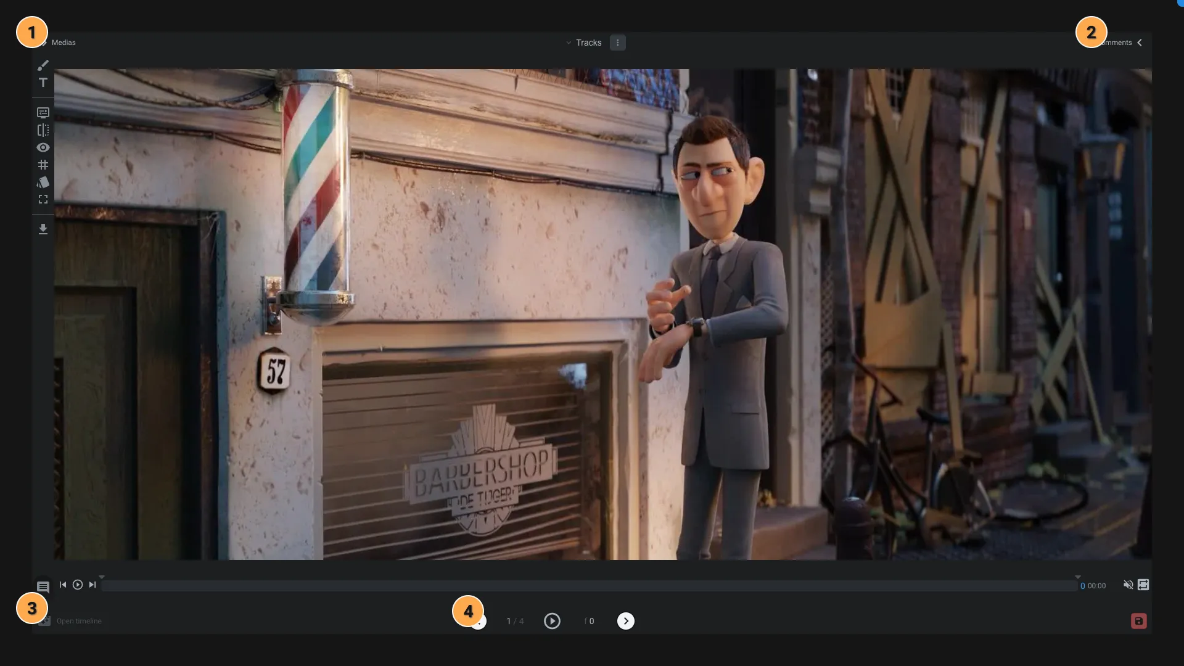This screenshot has width=1184, height=666.
Task: Open the Tracks three-dot menu
Action: coord(617,43)
